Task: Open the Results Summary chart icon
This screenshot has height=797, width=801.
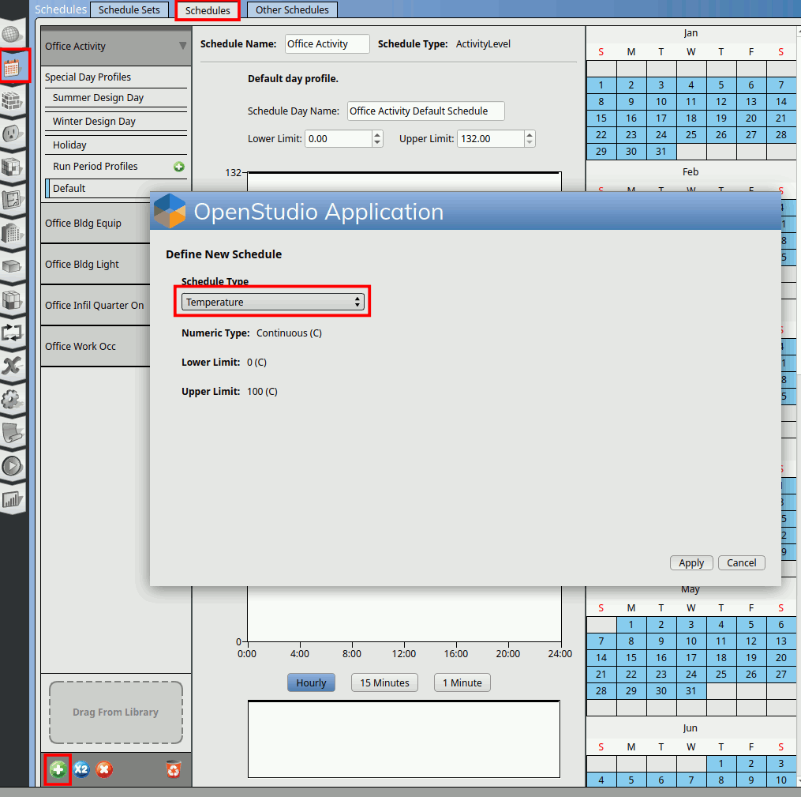Action: 11,499
